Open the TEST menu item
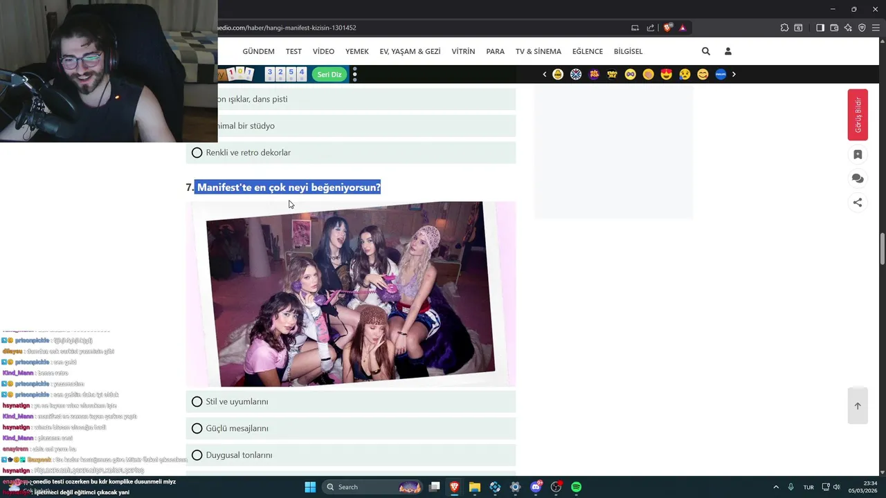The image size is (886, 498). click(x=293, y=51)
